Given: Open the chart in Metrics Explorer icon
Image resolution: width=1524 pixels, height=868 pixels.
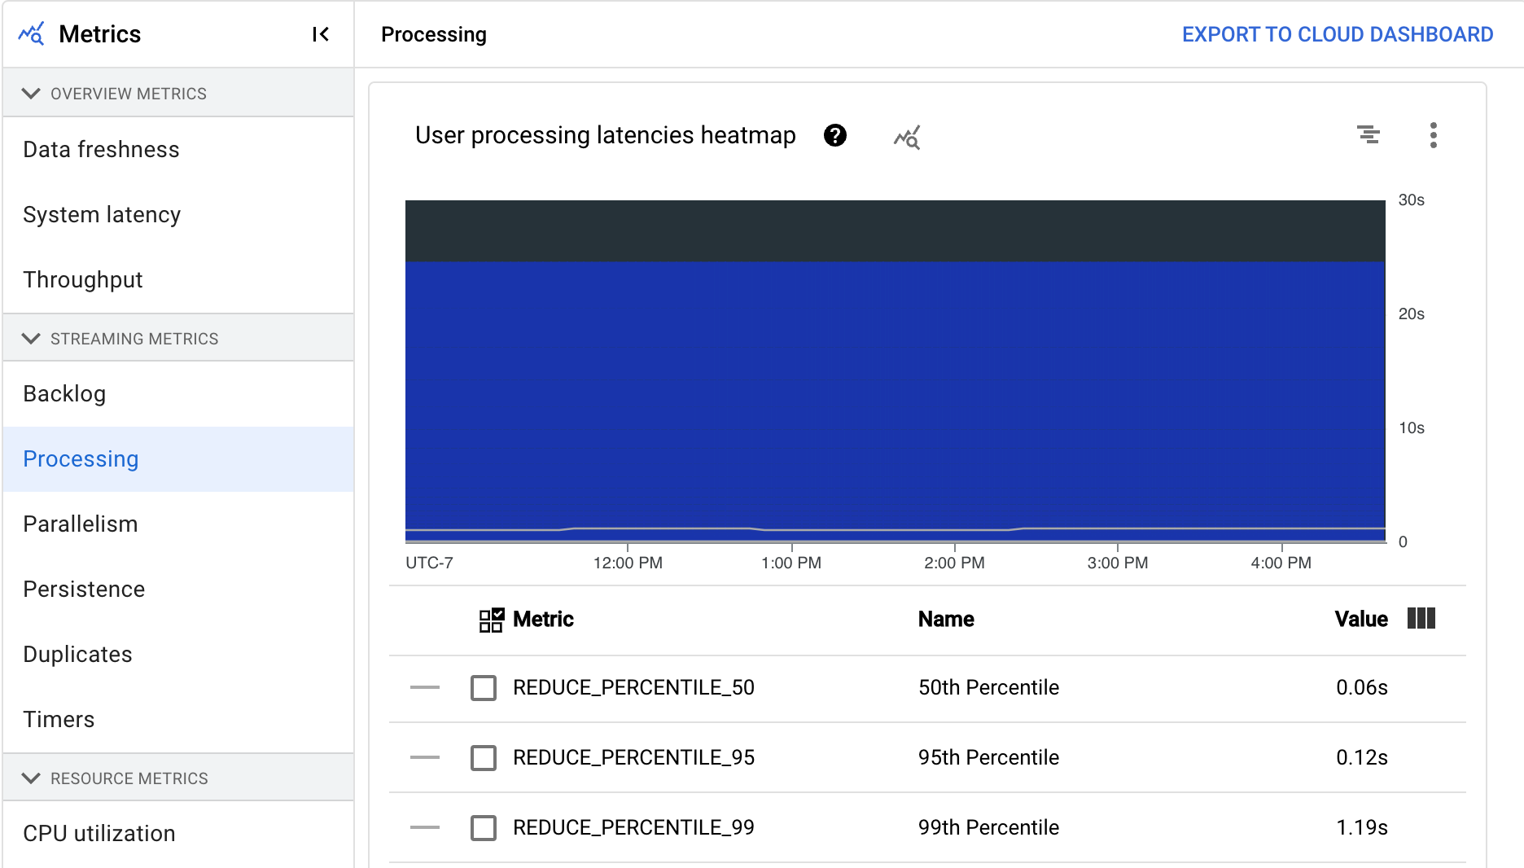Looking at the screenshot, I should pyautogui.click(x=906, y=138).
